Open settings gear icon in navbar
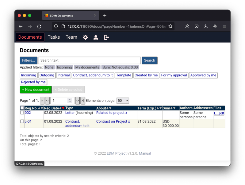Viewport: 245px width, 185px height. tap(85, 37)
